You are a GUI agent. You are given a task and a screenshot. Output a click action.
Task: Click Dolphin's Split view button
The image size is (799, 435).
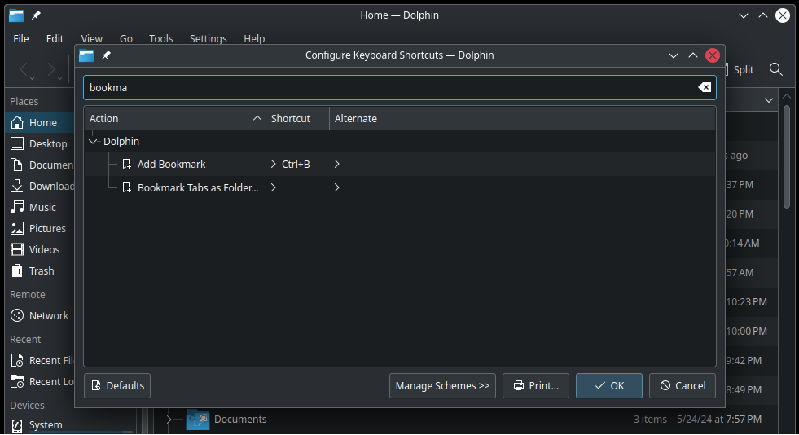pos(741,70)
